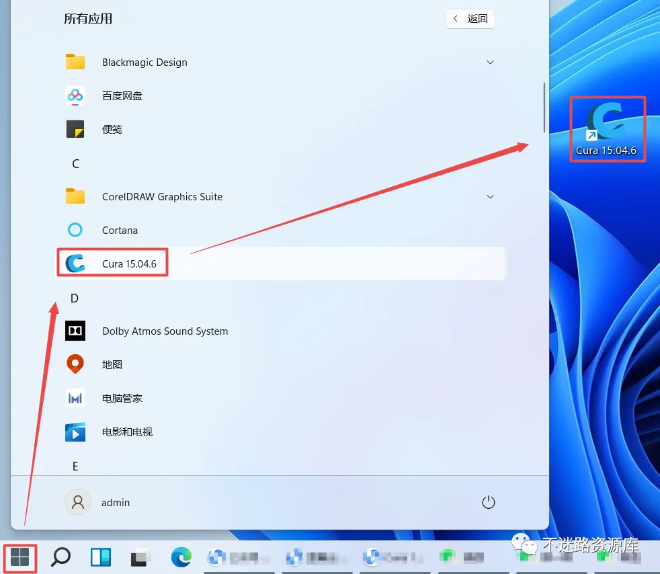The width and height of the screenshot is (660, 574).
Task: Select the letter E section header
Action: pos(75,466)
